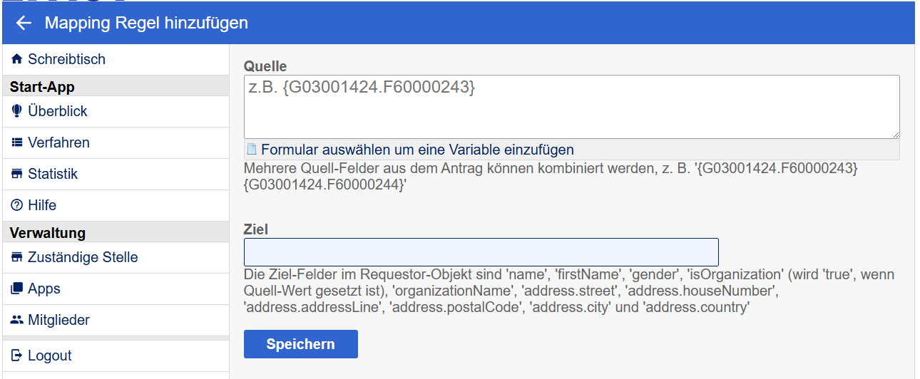Click the Überblick lightbulb icon
This screenshot has height=379, width=920.
[x=17, y=112]
